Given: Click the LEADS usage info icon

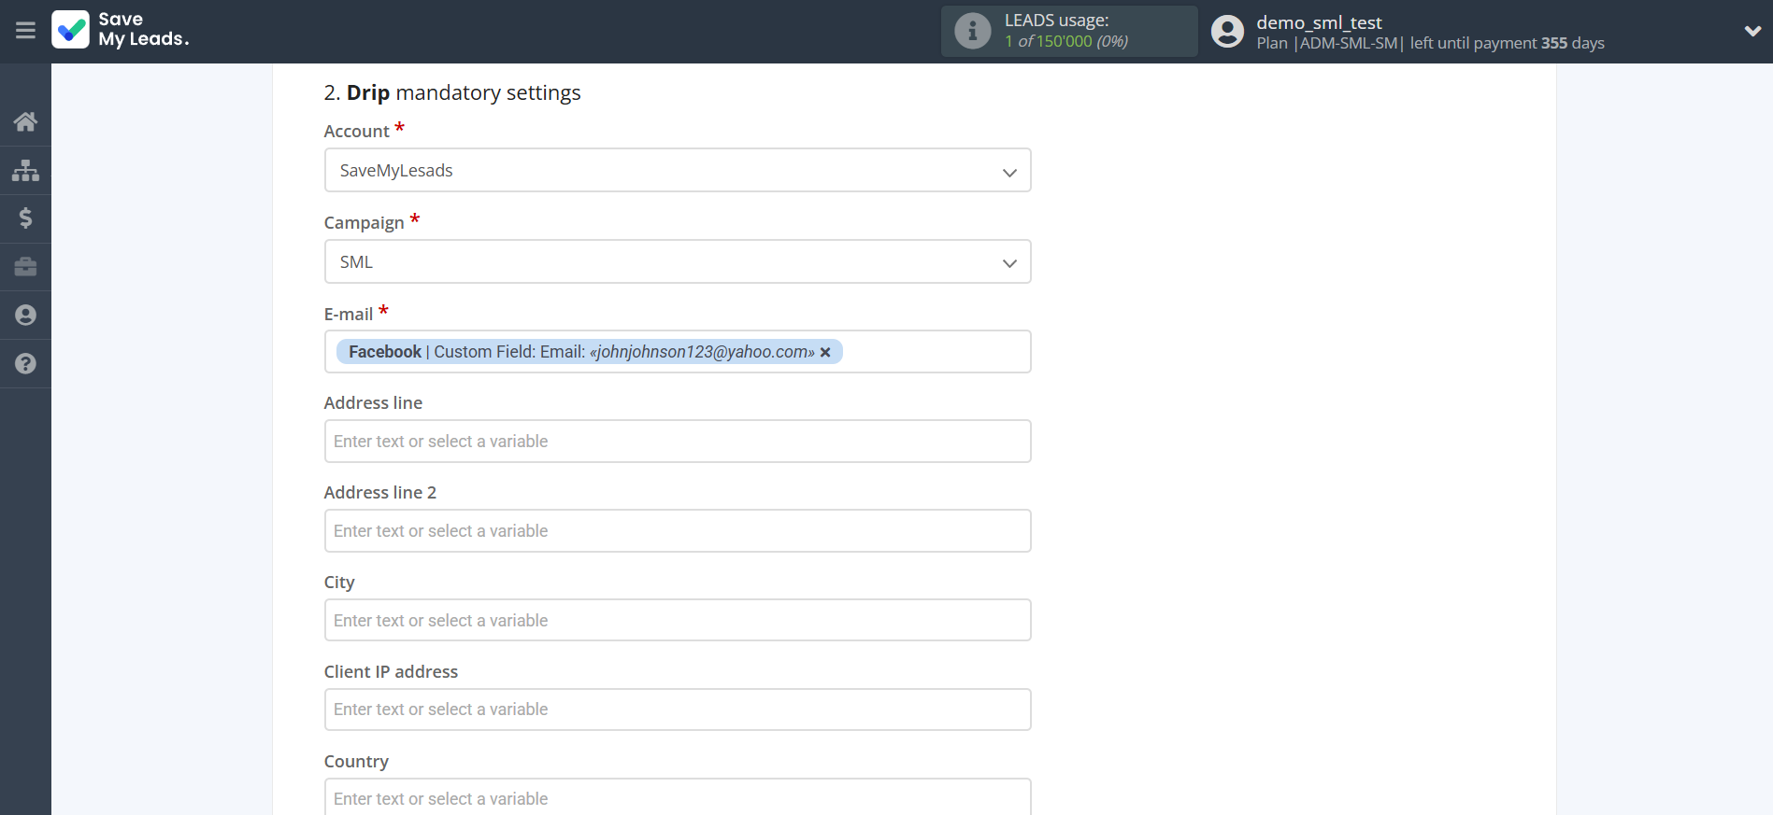Looking at the screenshot, I should pos(972,31).
